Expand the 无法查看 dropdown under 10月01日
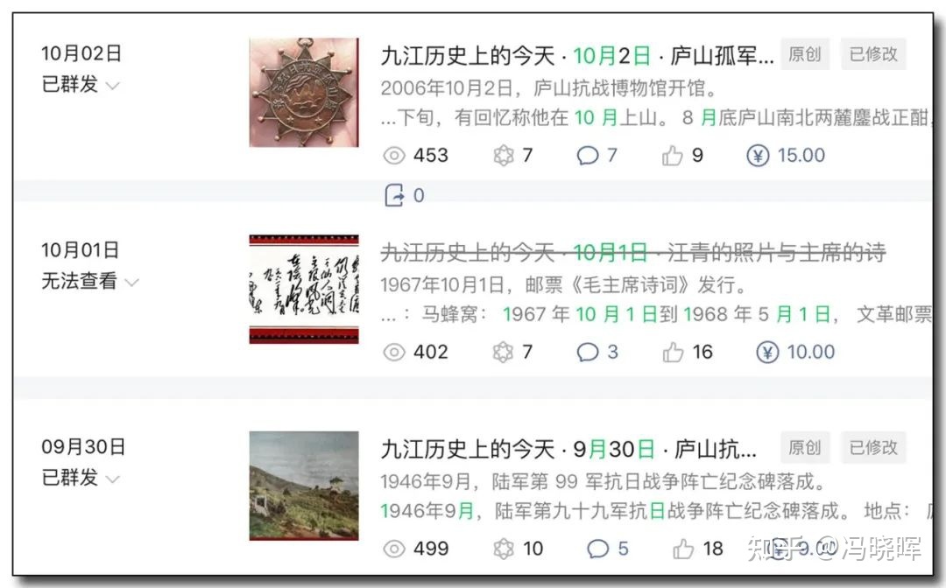The image size is (946, 588). tap(131, 283)
